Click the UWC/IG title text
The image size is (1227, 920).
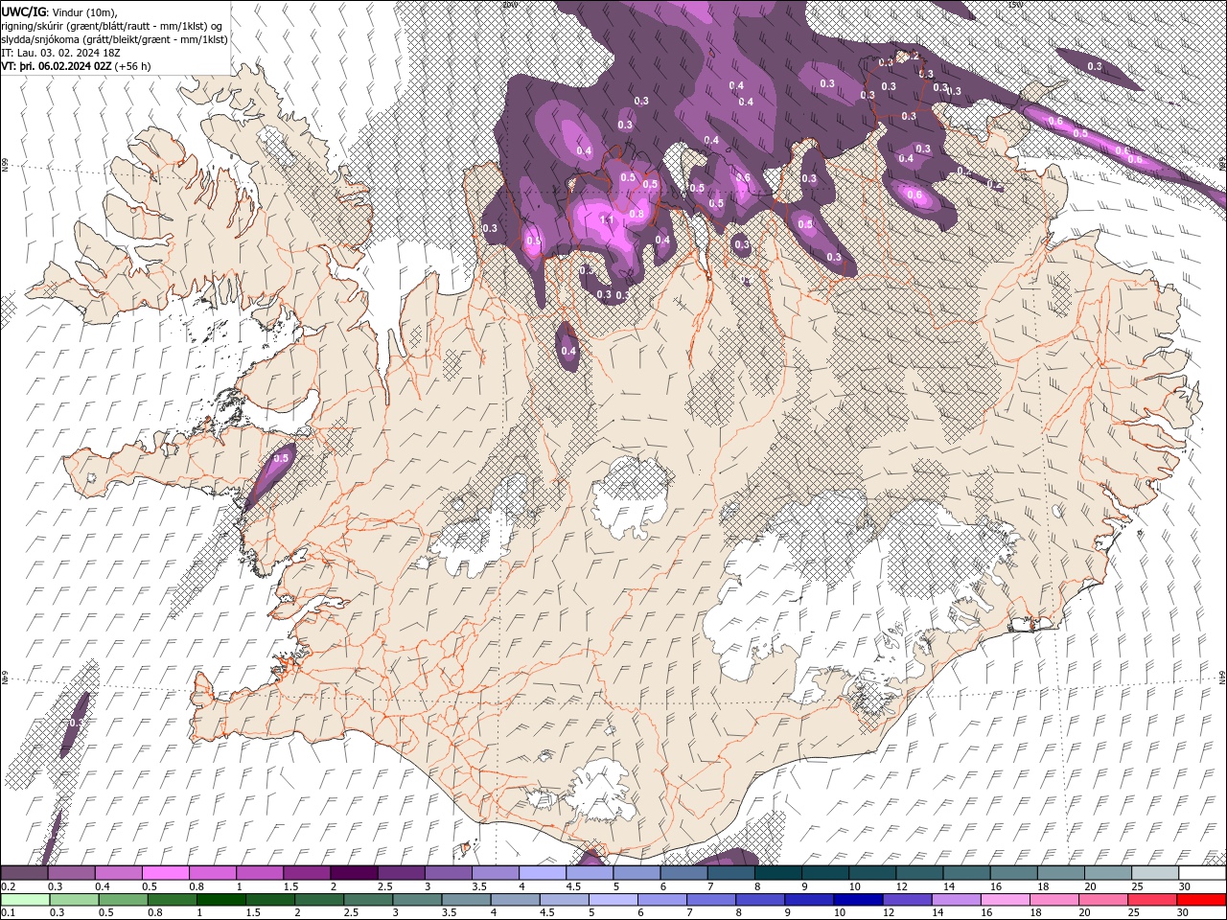pos(23,11)
